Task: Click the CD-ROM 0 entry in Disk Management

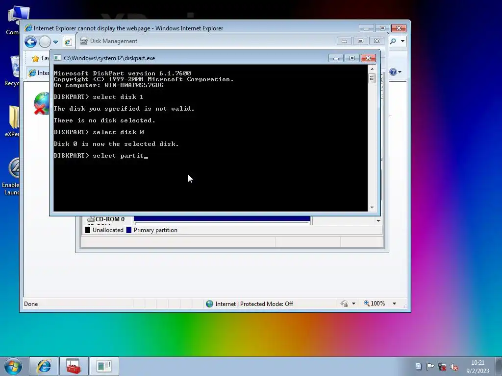Action: click(x=106, y=219)
